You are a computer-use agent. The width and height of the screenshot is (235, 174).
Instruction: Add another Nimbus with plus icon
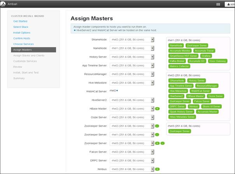(x=157, y=169)
